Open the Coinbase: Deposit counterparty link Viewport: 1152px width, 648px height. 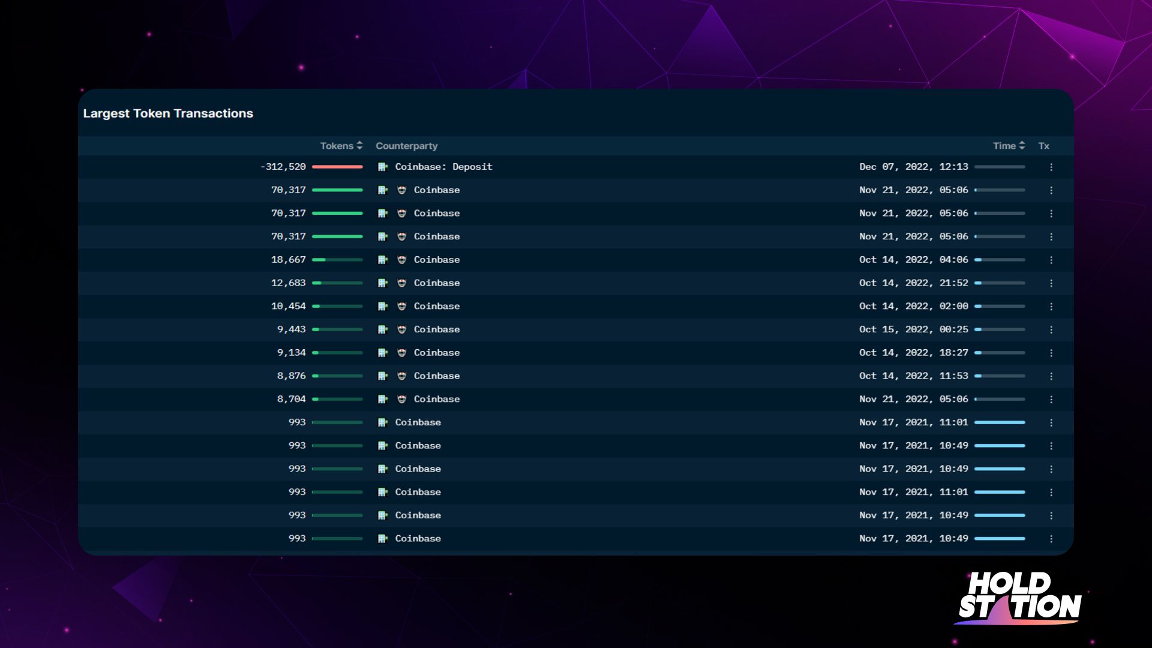pos(443,167)
